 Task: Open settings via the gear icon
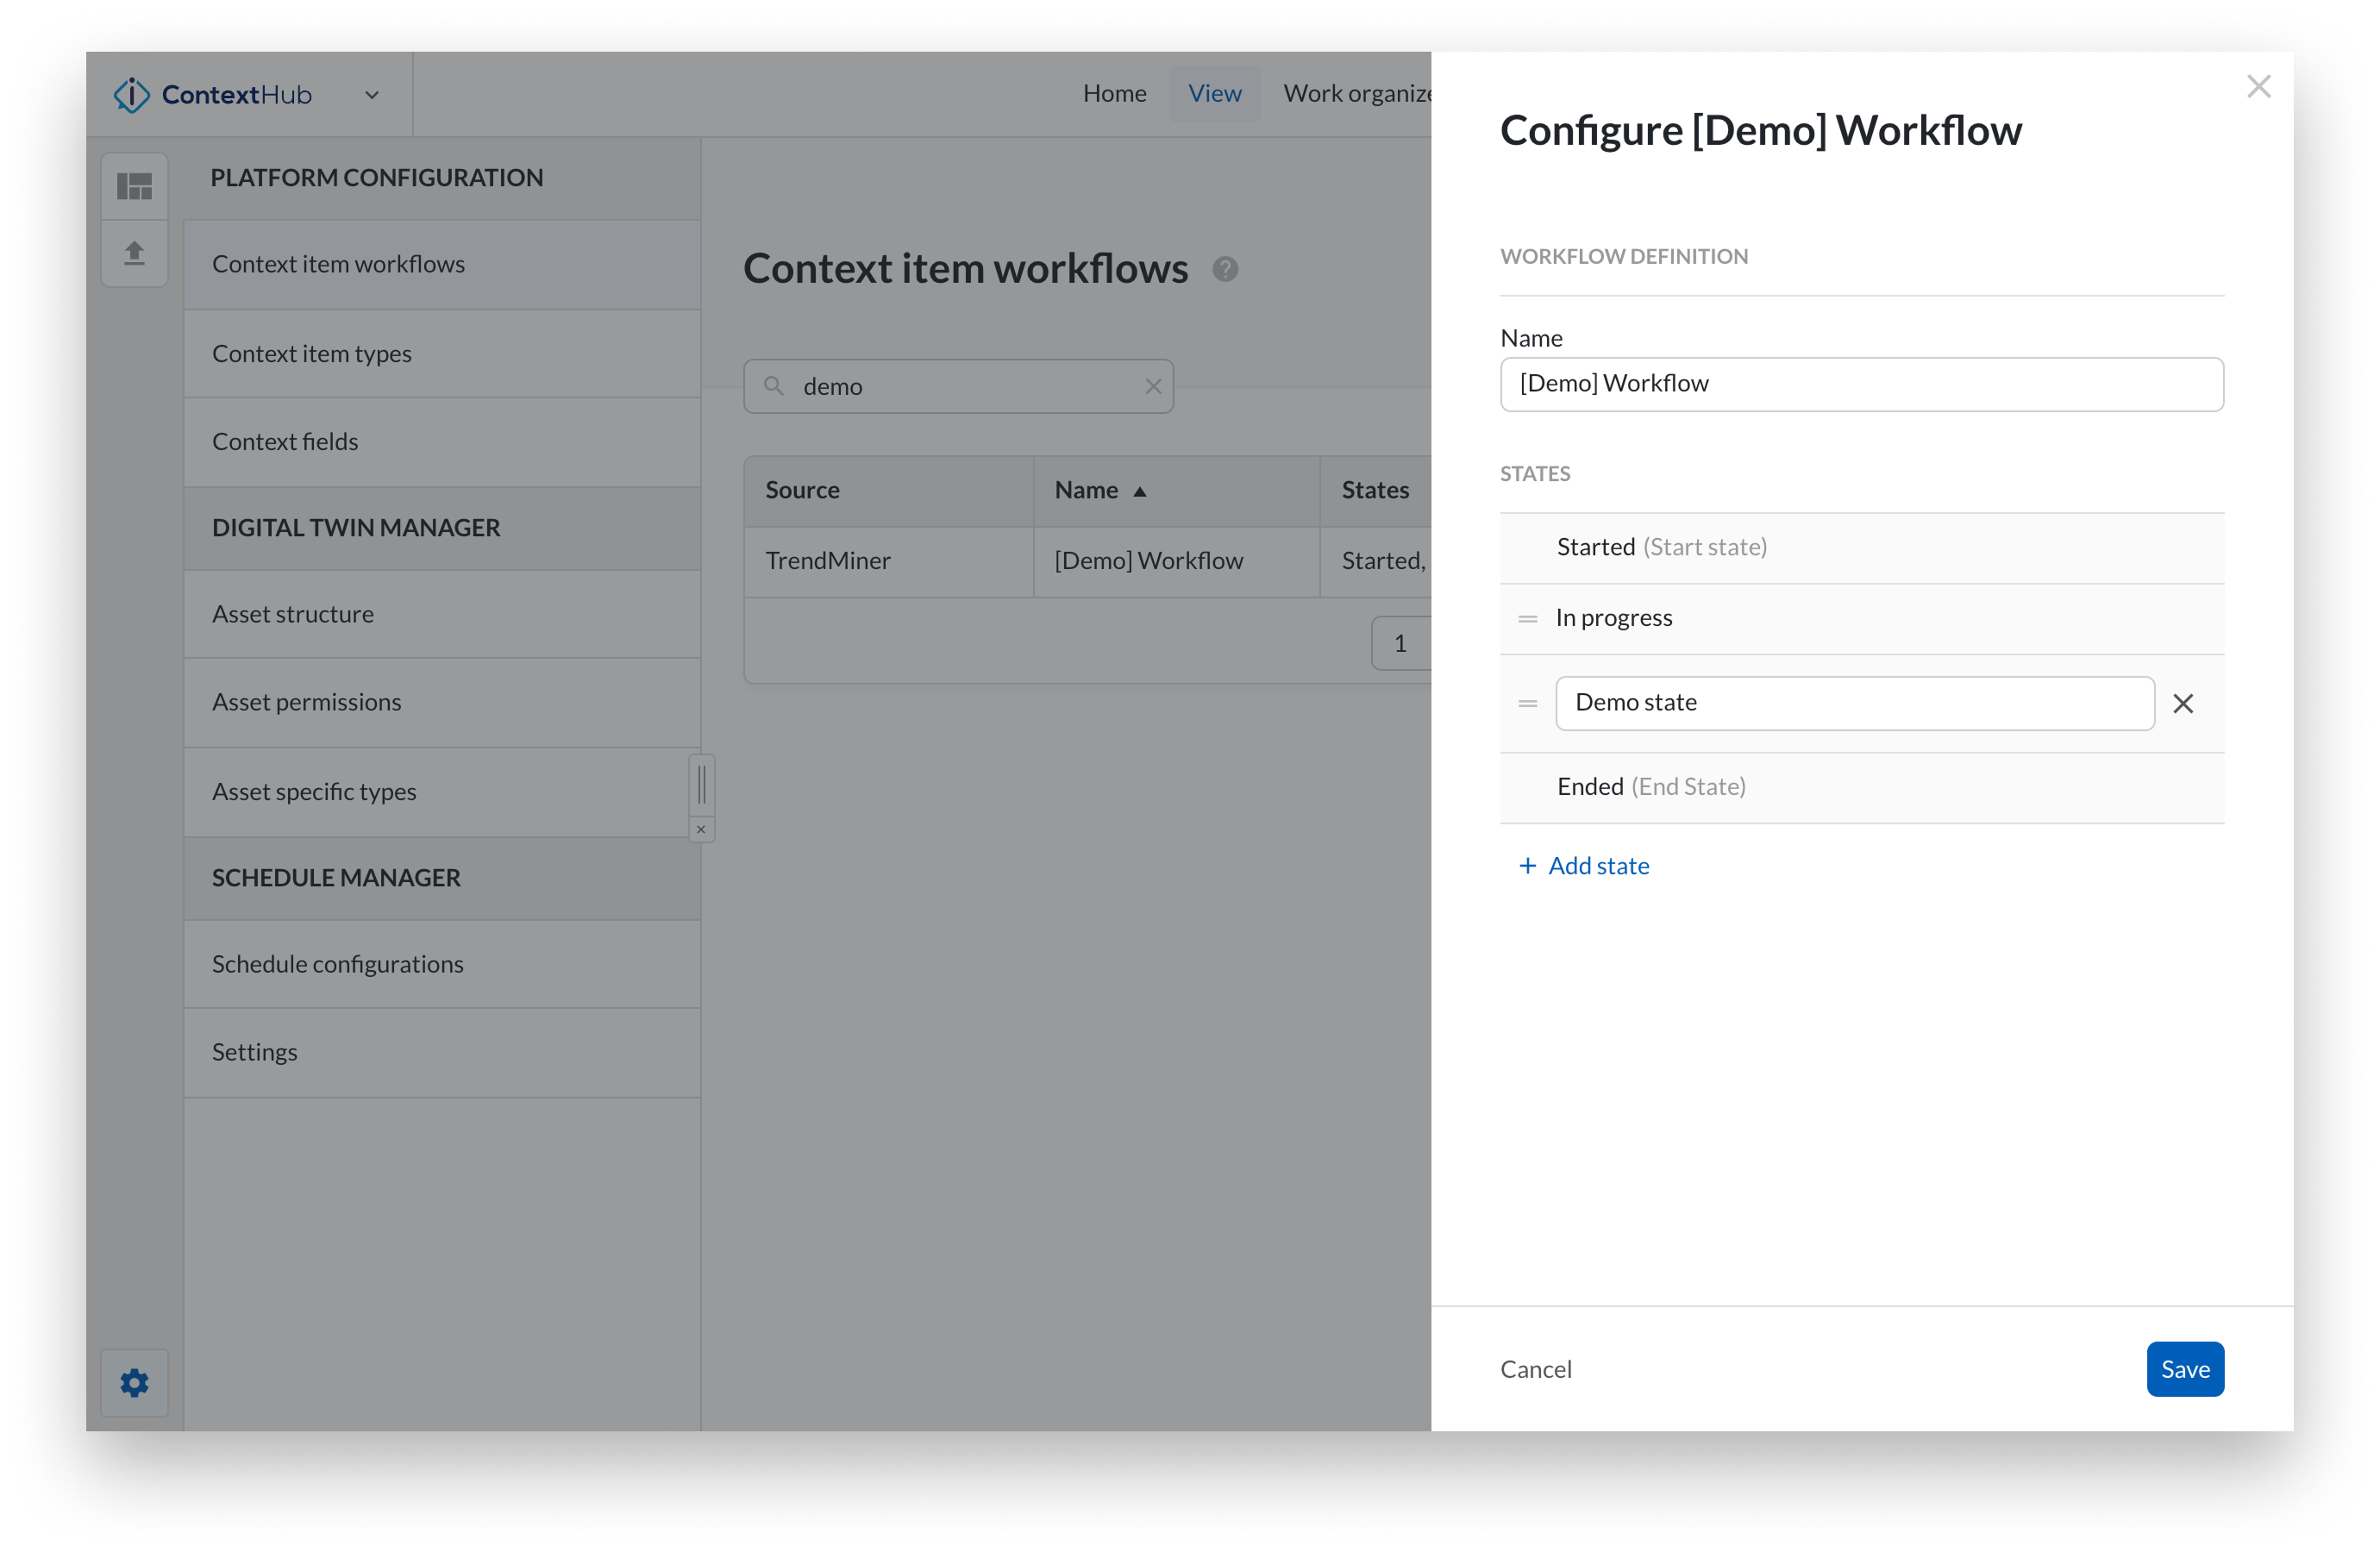[x=134, y=1383]
